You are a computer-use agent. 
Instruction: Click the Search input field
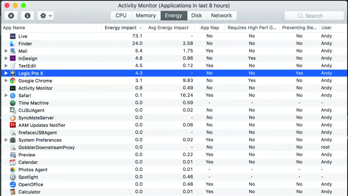[x=314, y=16]
